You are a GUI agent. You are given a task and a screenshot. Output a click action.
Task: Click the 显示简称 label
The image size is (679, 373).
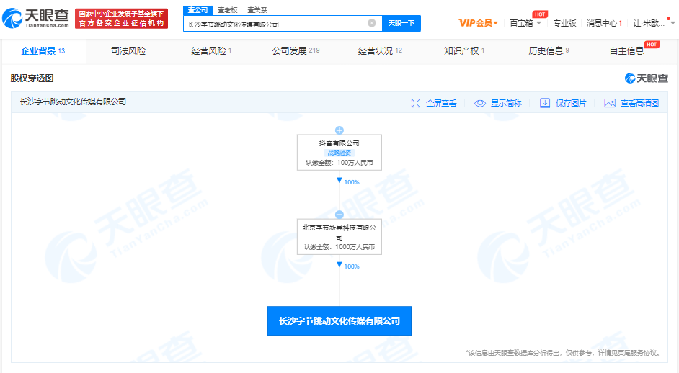[506, 103]
